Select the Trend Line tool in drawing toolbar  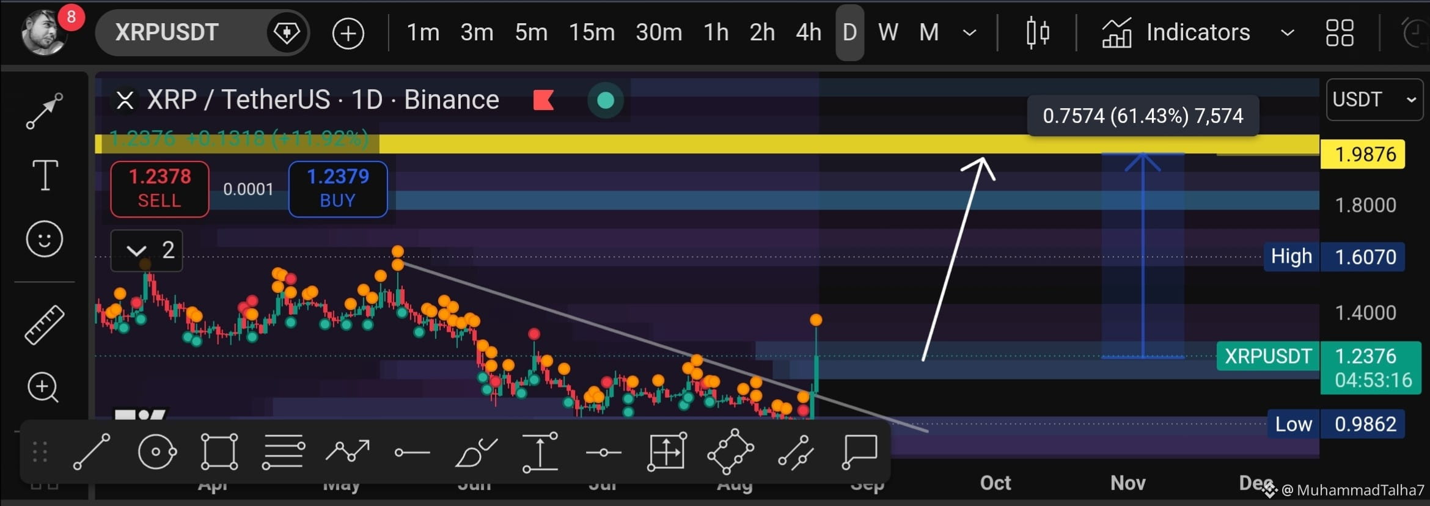click(92, 452)
